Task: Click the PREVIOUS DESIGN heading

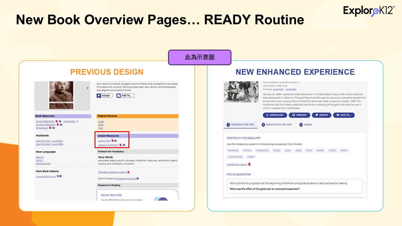Action: [107, 72]
